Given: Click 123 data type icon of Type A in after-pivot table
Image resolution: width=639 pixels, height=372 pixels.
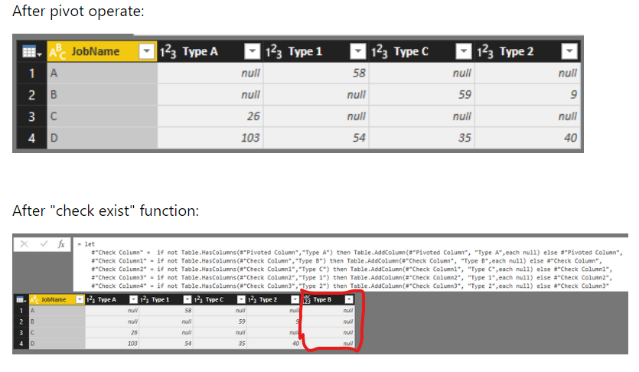Looking at the screenshot, I should [x=168, y=52].
